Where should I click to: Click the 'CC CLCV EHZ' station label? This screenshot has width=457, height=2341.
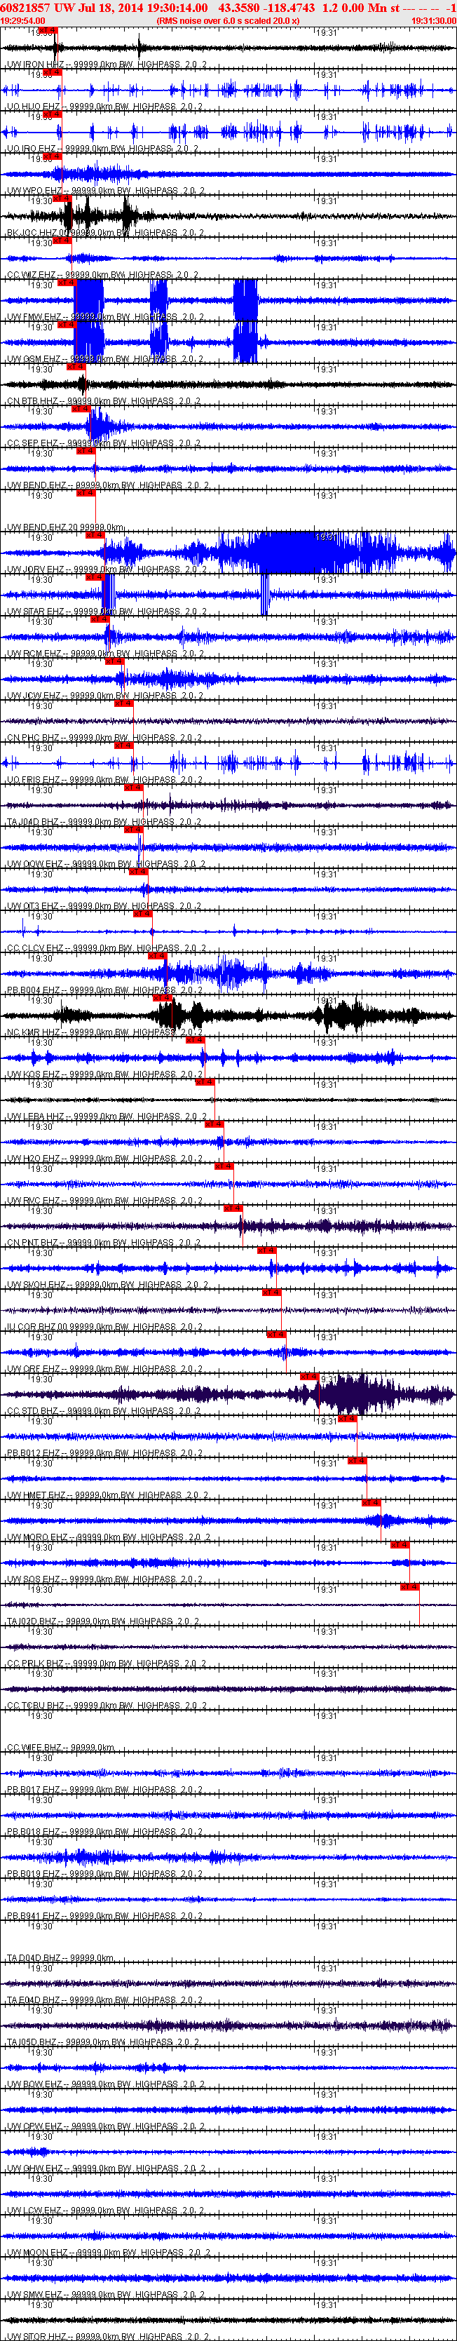(36, 949)
